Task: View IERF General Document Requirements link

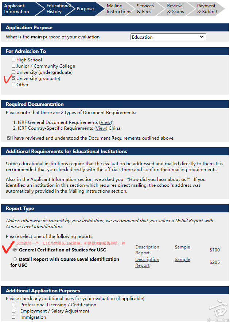Action: (x=106, y=122)
